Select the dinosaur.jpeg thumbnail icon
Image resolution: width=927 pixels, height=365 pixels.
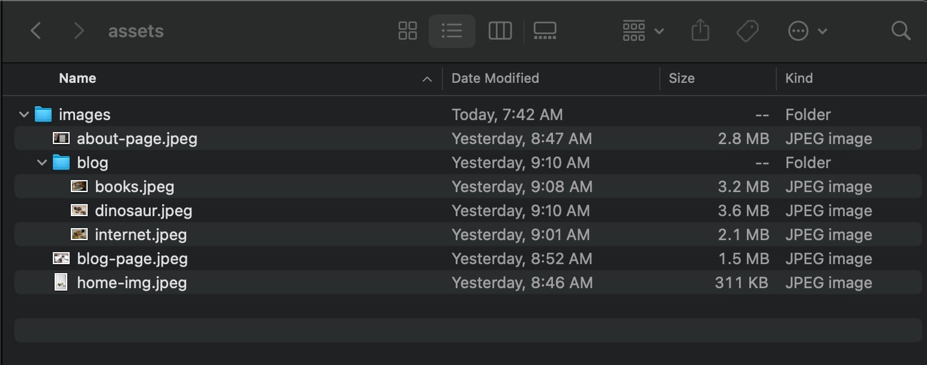(x=79, y=211)
